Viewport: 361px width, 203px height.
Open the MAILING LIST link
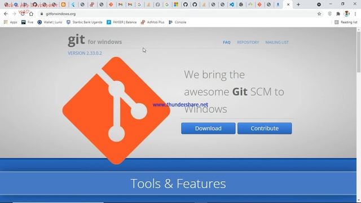pos(277,42)
